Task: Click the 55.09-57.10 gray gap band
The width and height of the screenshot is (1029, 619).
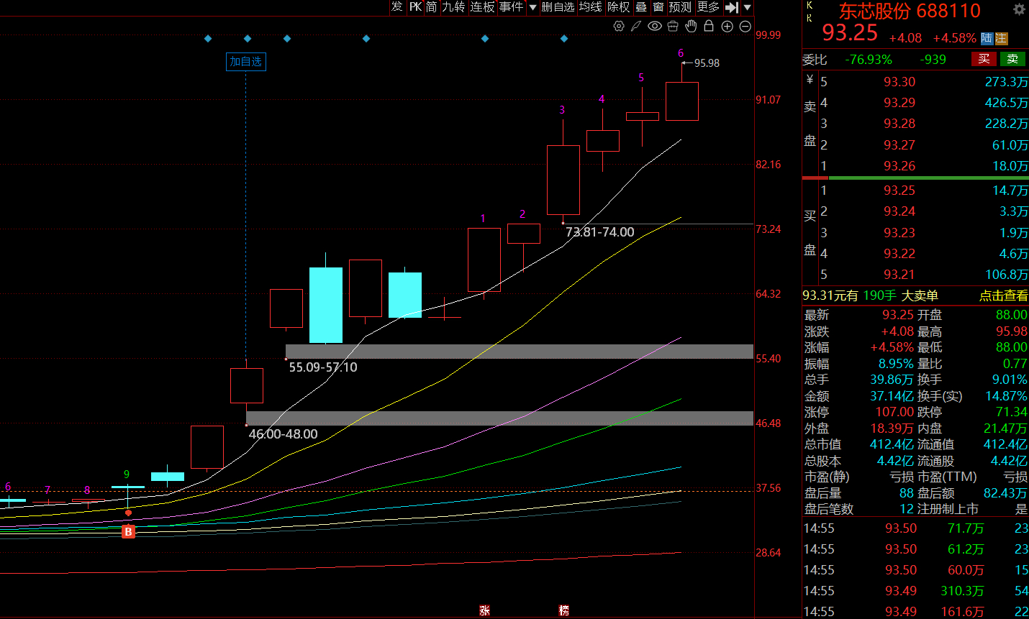Action: tap(520, 352)
